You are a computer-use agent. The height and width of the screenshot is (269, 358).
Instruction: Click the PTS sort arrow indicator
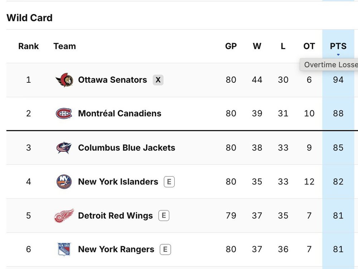(338, 54)
